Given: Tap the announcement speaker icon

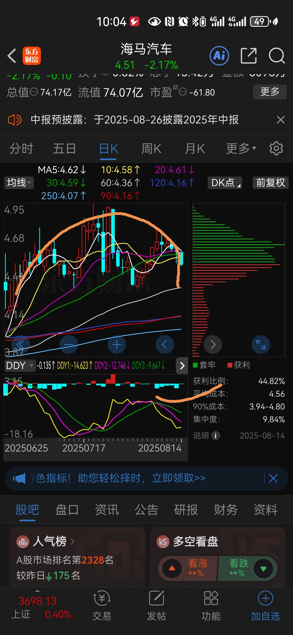Looking at the screenshot, I should coord(15,120).
